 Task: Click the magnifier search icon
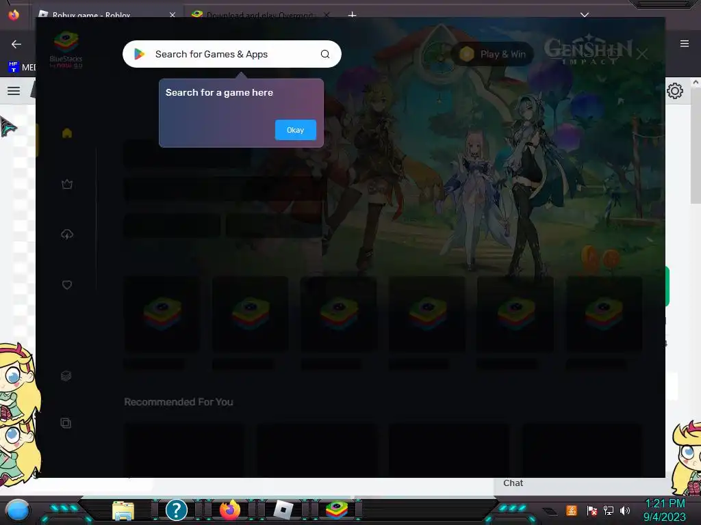coord(325,54)
